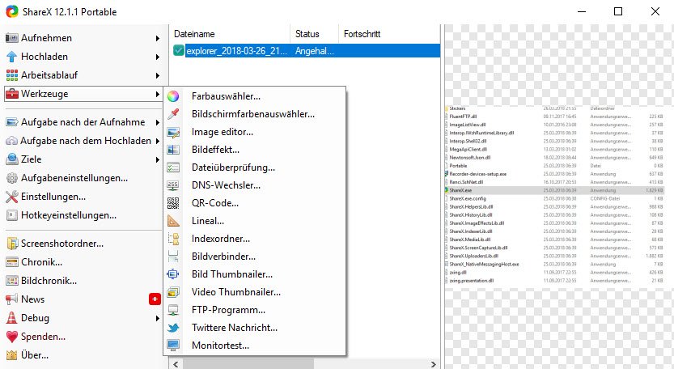Click the Über crown icon
Screen dimensions: 674x369
12,355
